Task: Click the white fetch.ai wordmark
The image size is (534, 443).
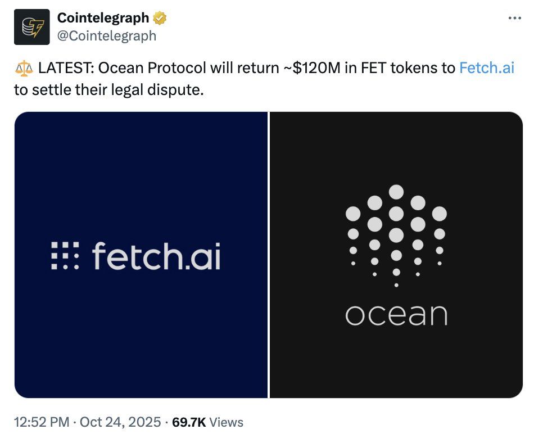Action: click(x=156, y=255)
